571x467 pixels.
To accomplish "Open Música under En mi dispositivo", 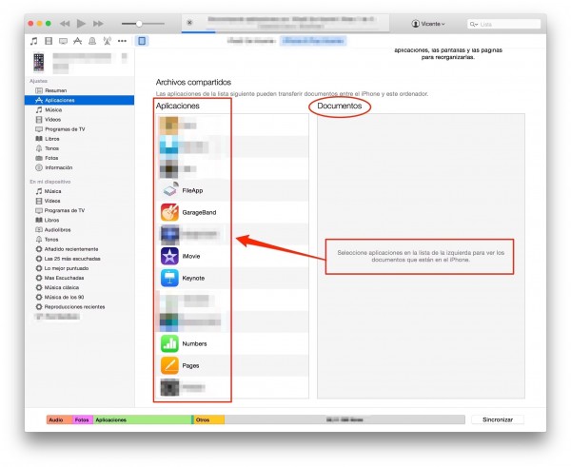I will tap(79, 191).
